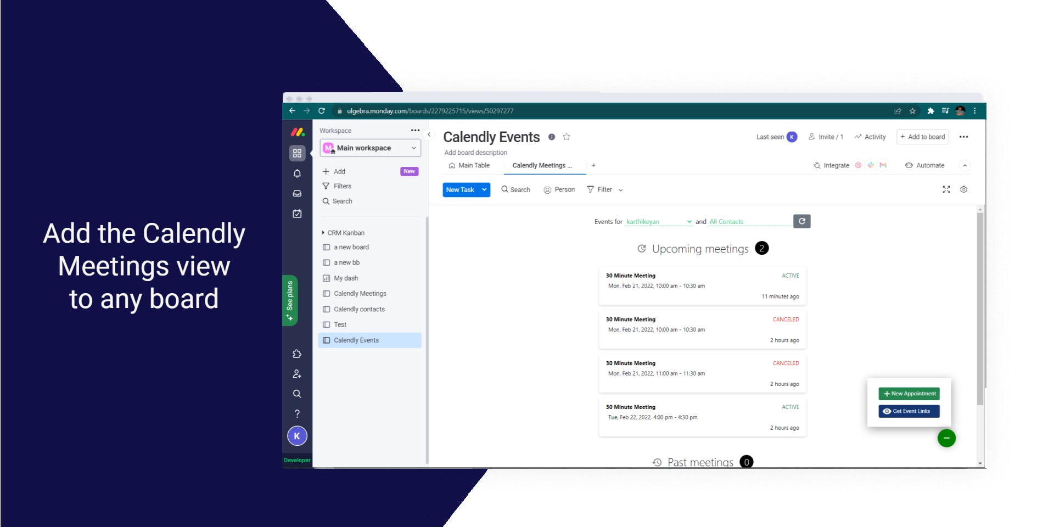
Task: Search the board toolbar Search
Action: (515, 189)
